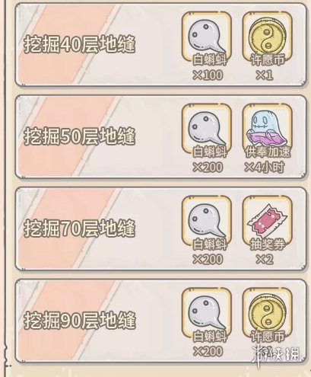
Task: Tap the ×2 quantity under 抽奖券
Action: click(264, 260)
